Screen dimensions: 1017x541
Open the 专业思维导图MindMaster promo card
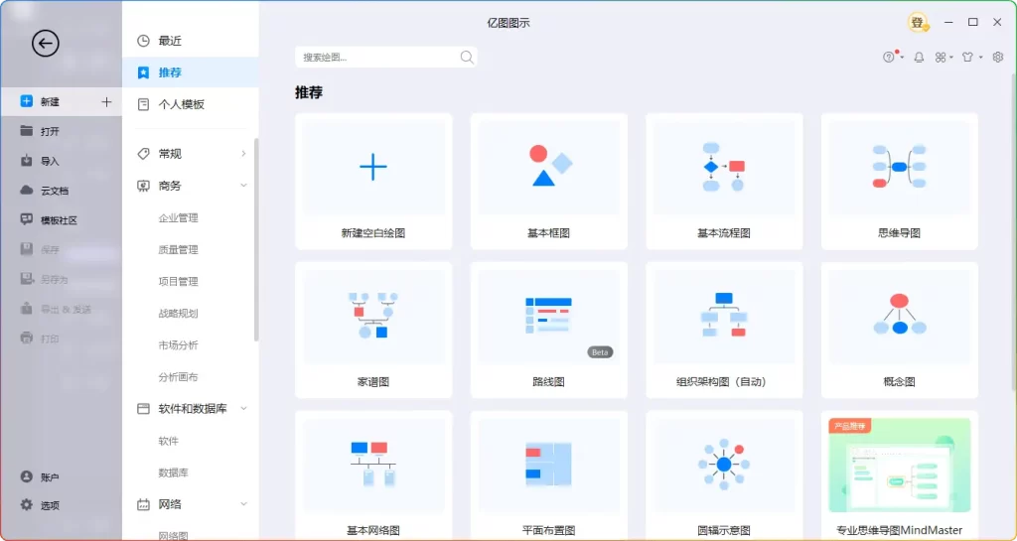(x=900, y=475)
